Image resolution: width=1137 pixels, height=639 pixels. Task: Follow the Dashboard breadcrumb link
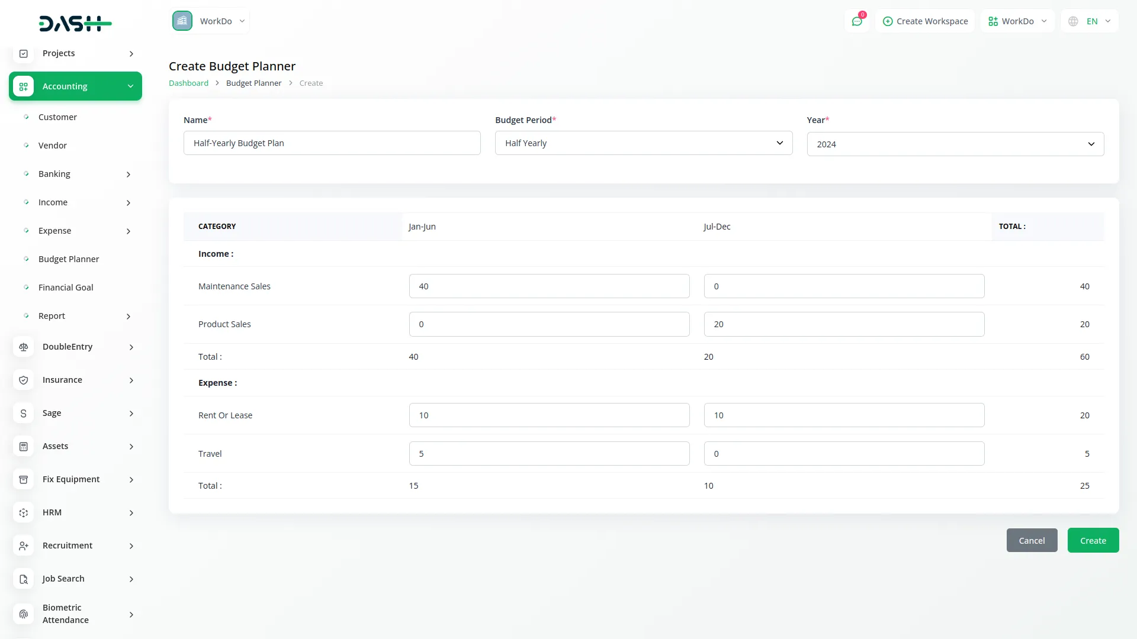pyautogui.click(x=188, y=83)
